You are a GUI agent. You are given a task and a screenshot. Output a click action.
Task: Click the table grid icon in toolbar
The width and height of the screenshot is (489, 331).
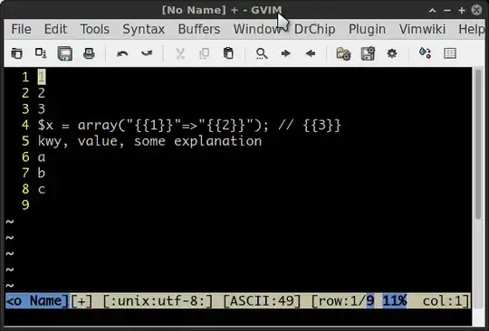[x=450, y=53]
